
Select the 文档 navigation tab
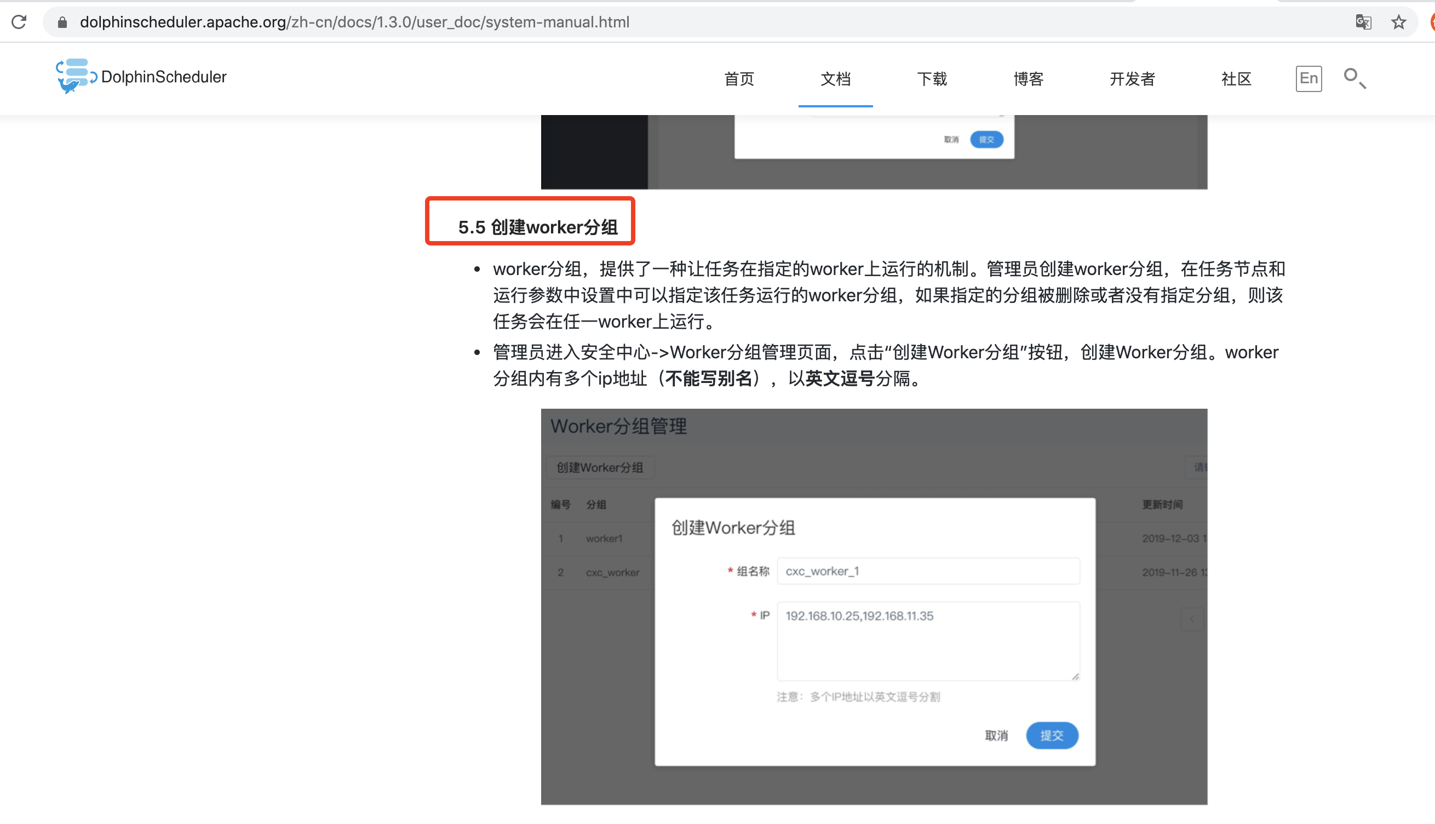click(x=835, y=79)
